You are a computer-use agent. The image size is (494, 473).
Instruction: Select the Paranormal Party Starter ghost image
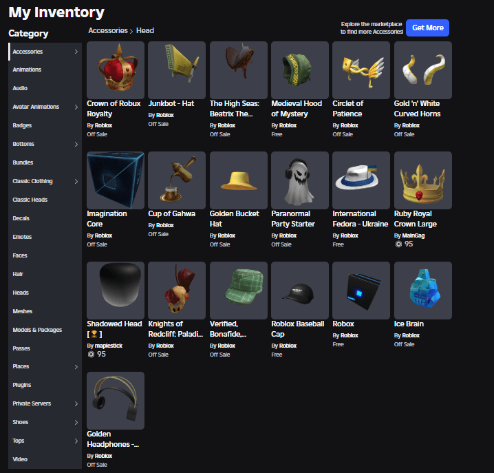coord(300,180)
